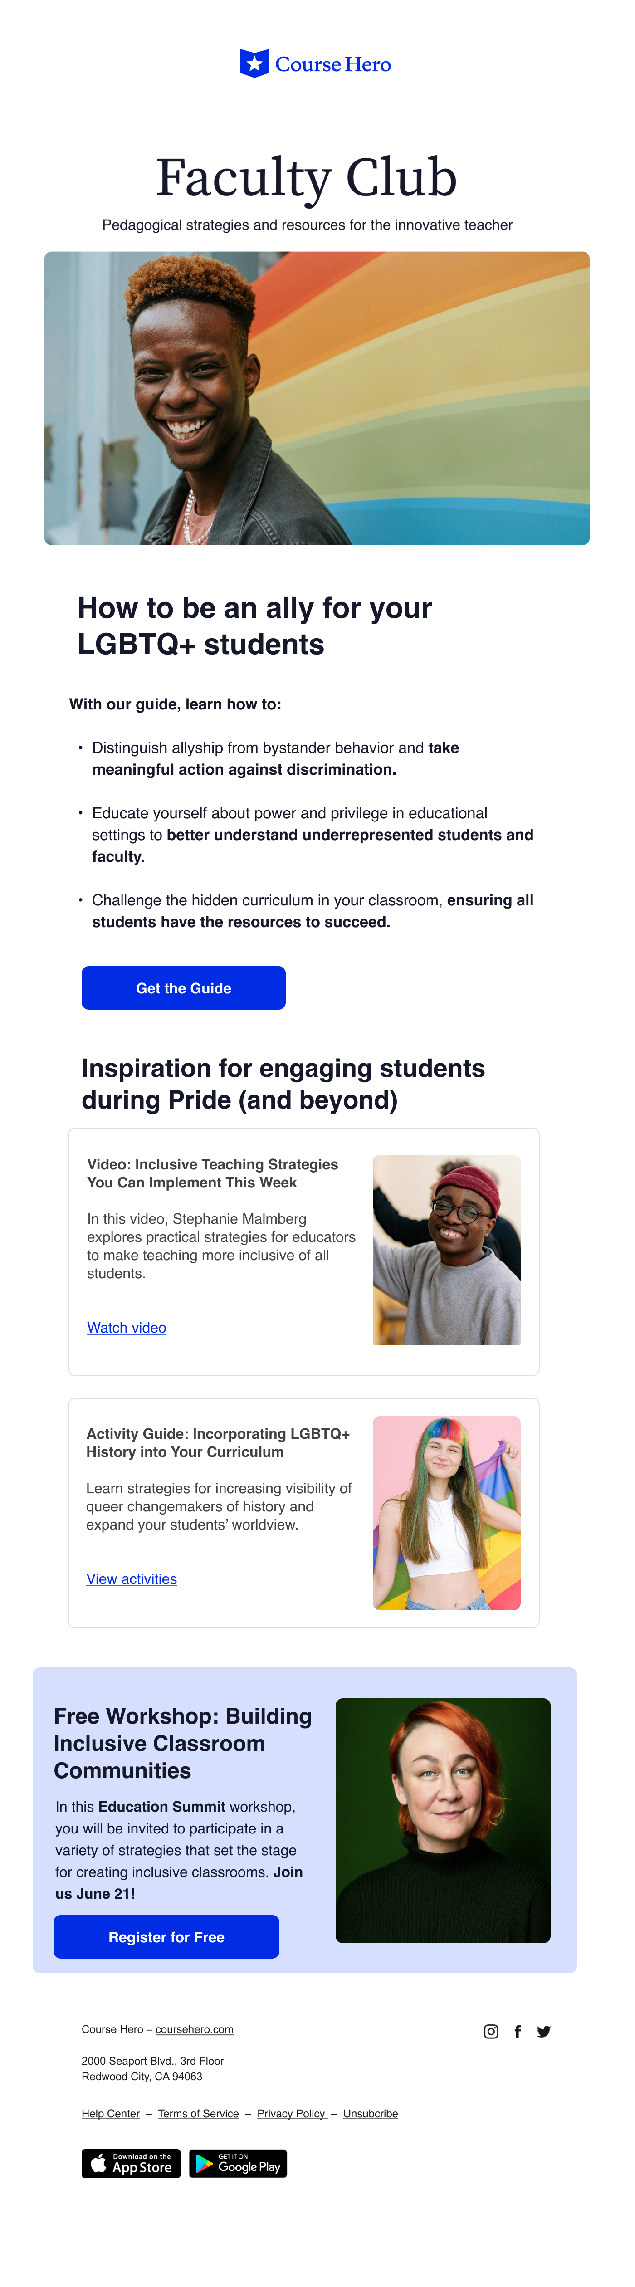Click the workshop presenter portrait photo
The height and width of the screenshot is (2287, 635).
[x=443, y=1820]
